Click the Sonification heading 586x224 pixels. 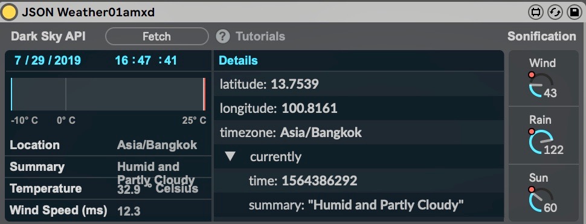(541, 37)
